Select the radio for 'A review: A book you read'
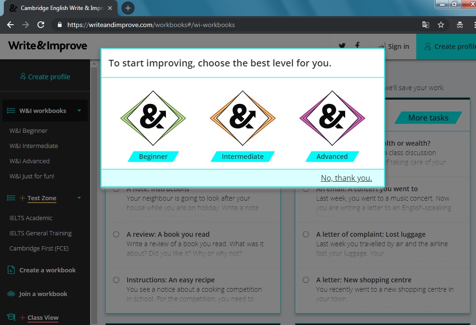This screenshot has width=476, height=325. point(116,234)
